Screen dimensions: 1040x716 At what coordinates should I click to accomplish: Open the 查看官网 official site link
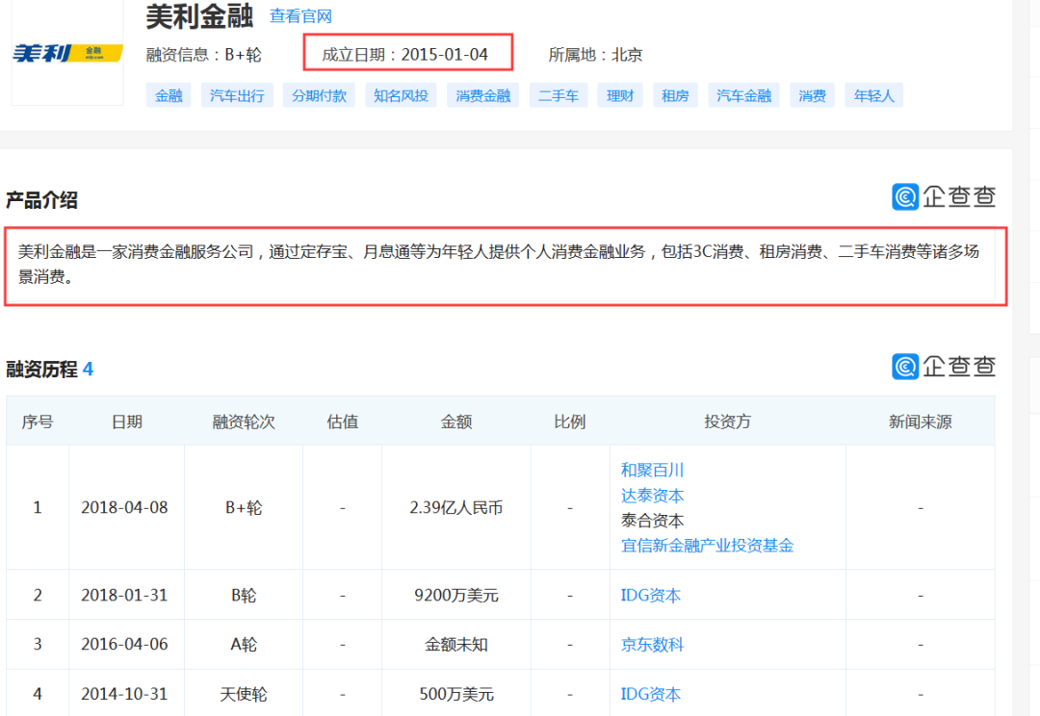[x=300, y=16]
